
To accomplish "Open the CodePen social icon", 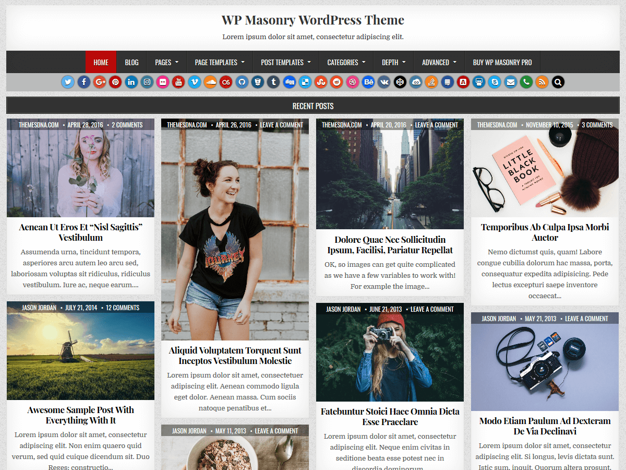I will (400, 82).
